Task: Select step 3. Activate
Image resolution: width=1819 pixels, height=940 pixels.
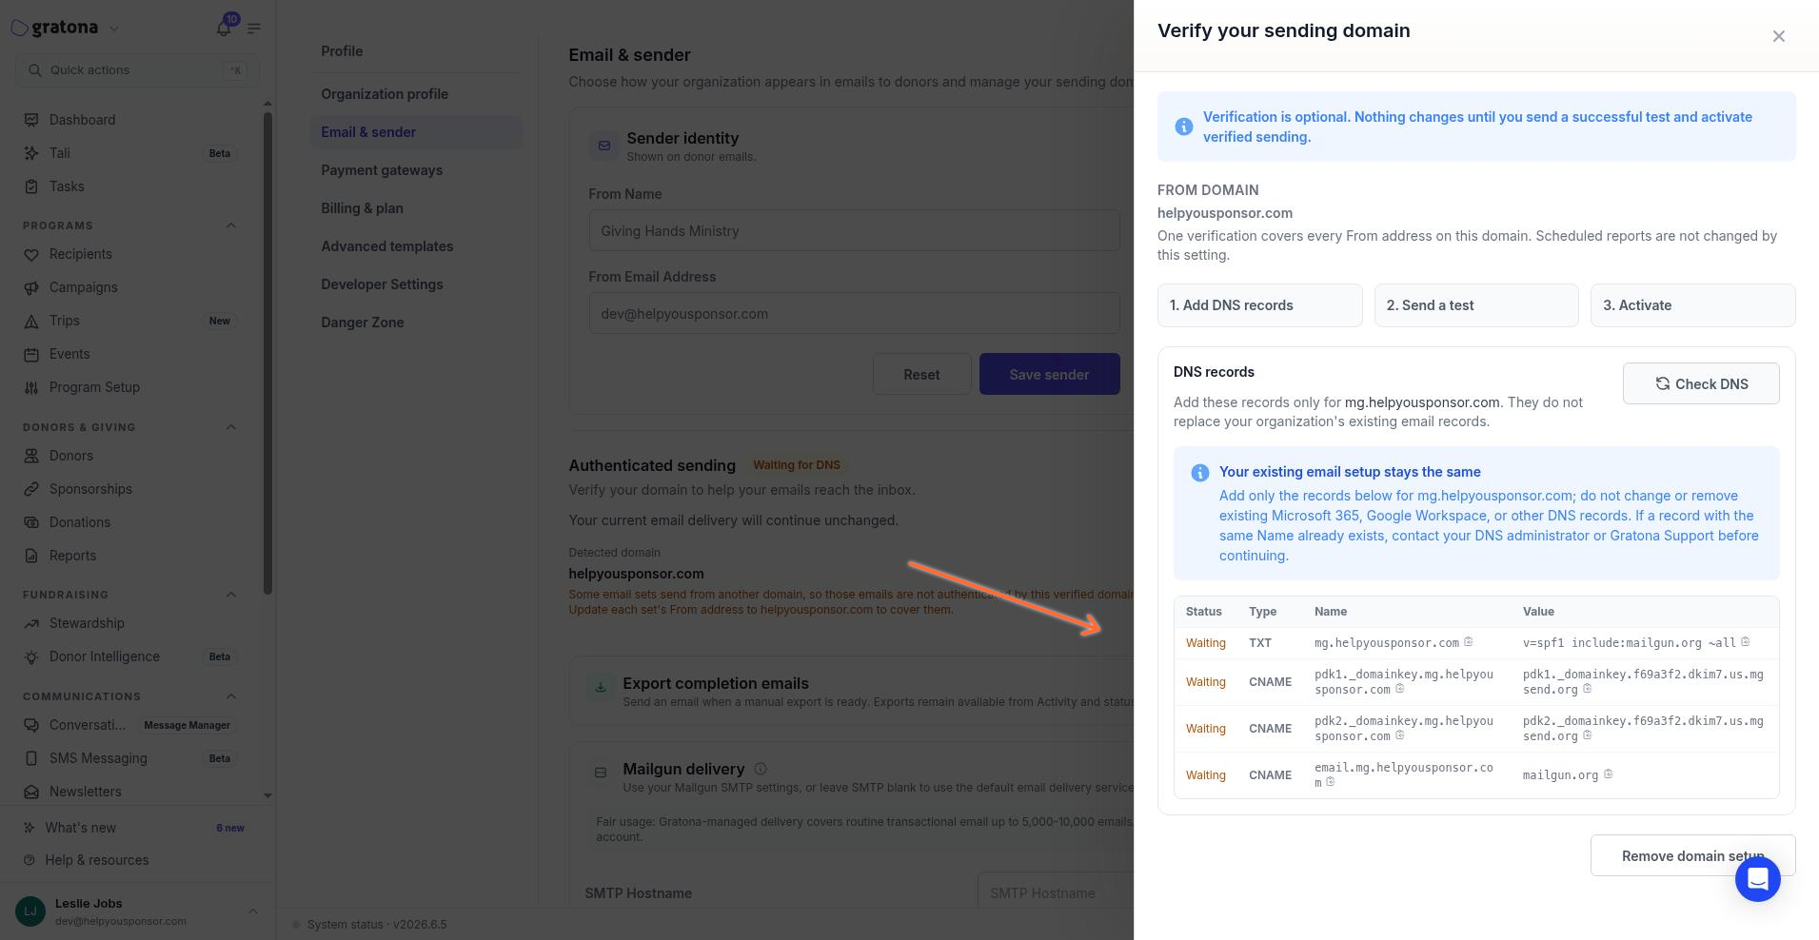Action: tap(1692, 305)
